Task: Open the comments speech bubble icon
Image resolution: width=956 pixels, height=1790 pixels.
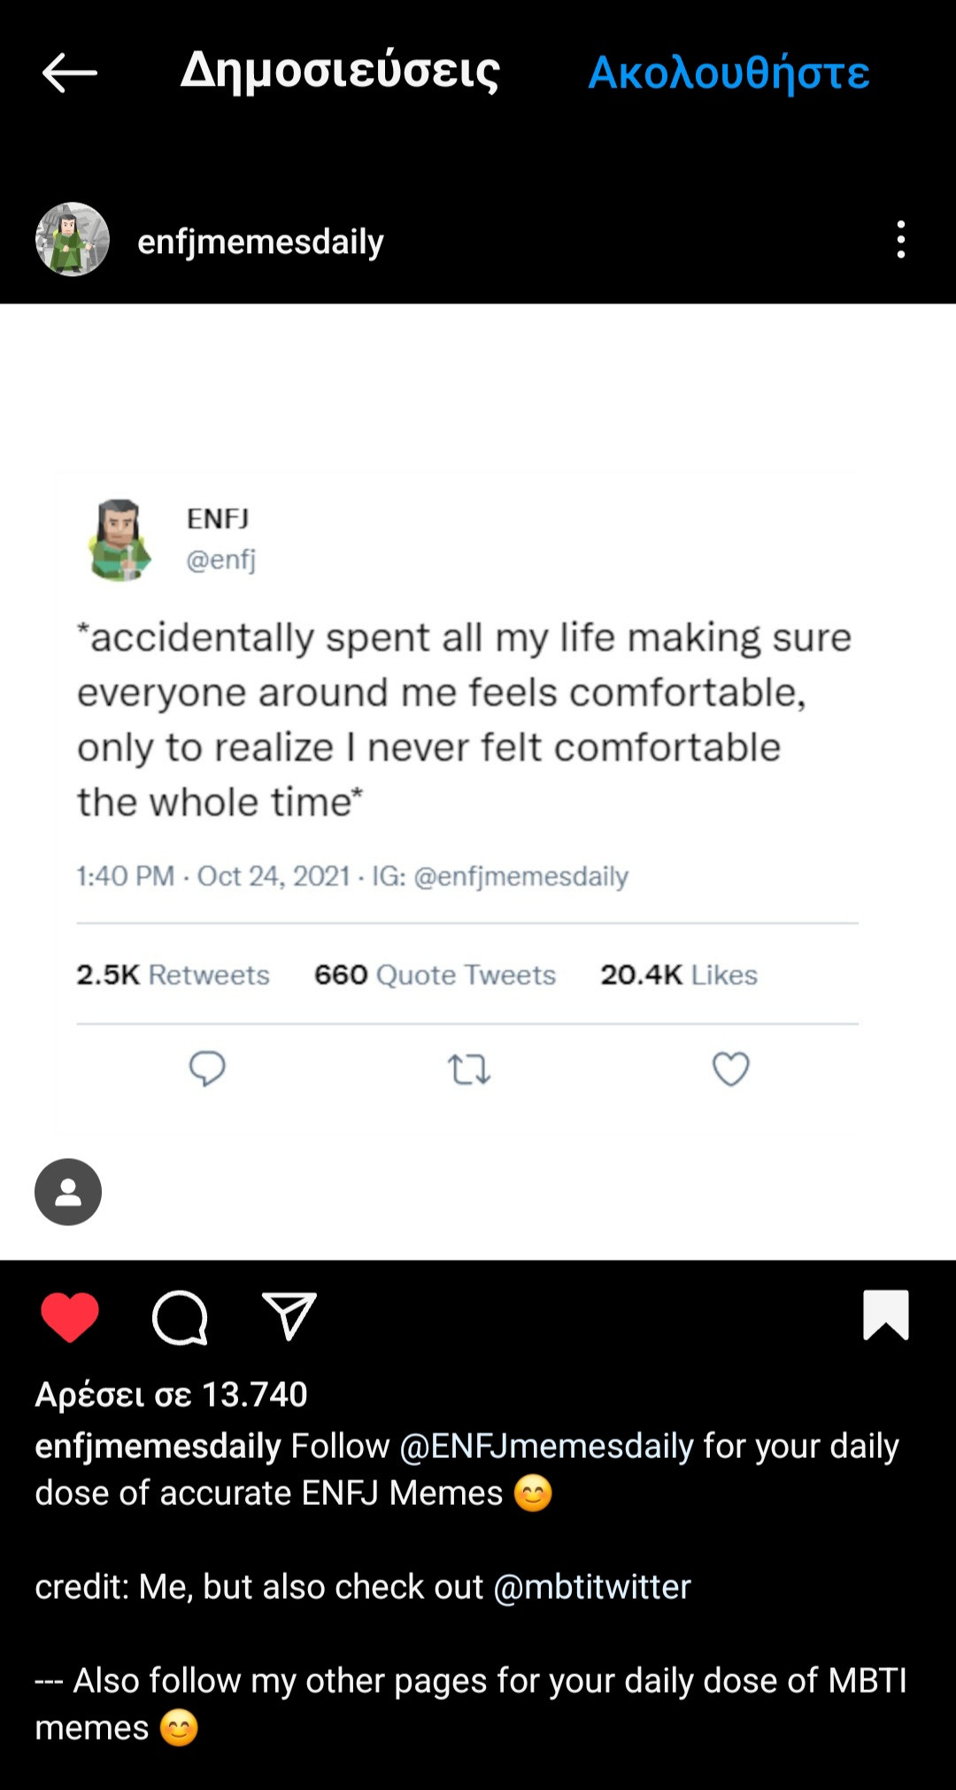Action: [180, 1317]
